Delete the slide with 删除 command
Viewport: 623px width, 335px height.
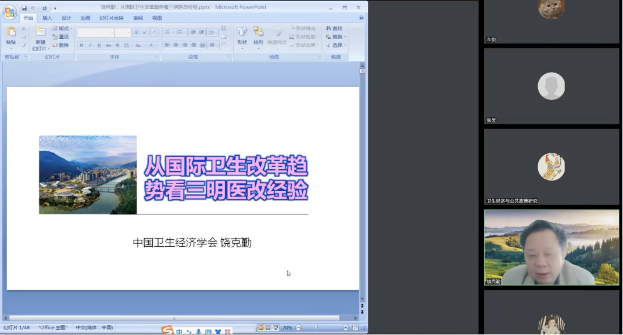tap(60, 45)
